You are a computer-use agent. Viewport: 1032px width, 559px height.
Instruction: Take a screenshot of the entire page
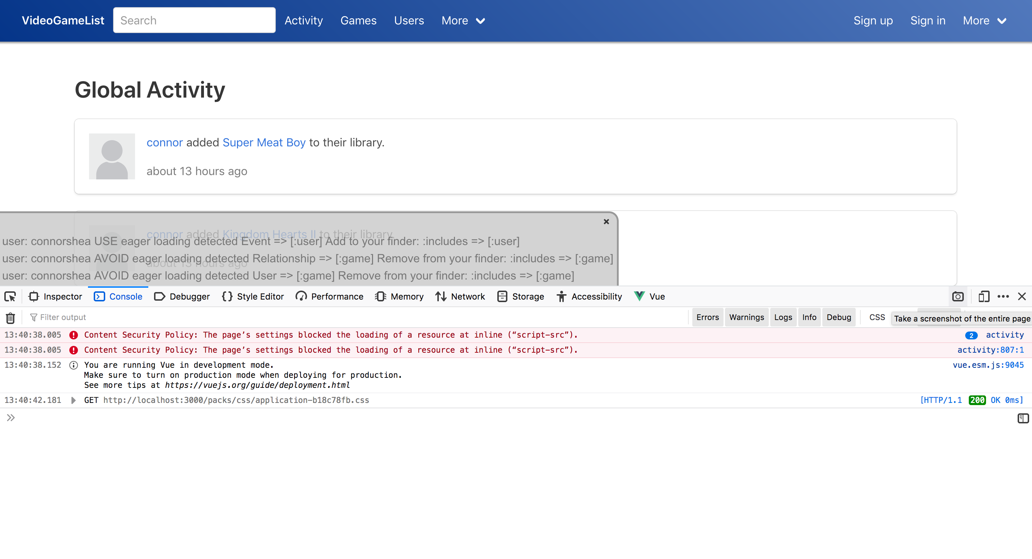coord(958,296)
